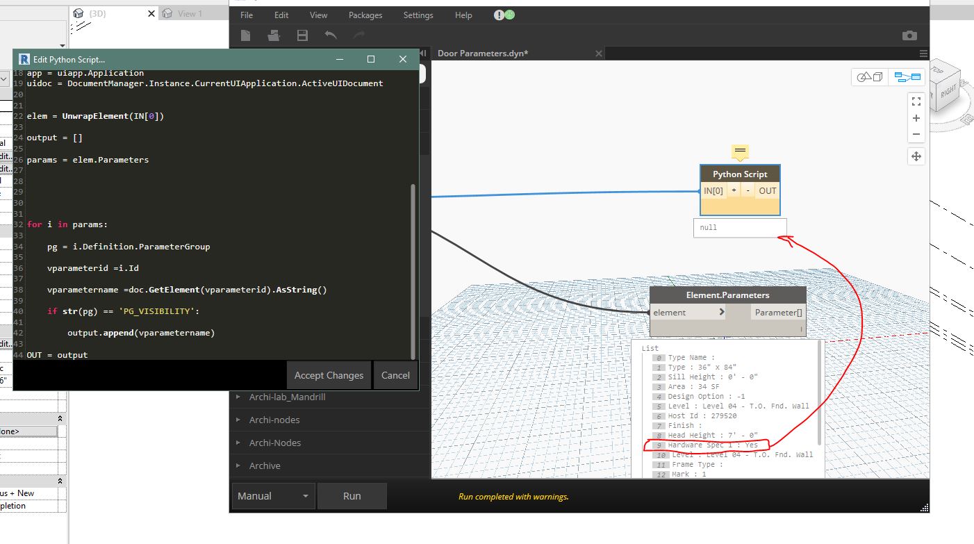Click code line 'output = []'
The width and height of the screenshot is (974, 544).
coord(54,138)
